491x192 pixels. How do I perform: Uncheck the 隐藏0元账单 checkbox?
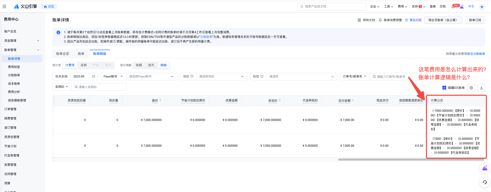click(x=444, y=88)
